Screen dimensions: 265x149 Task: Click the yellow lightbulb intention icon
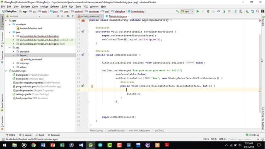(x=92, y=86)
